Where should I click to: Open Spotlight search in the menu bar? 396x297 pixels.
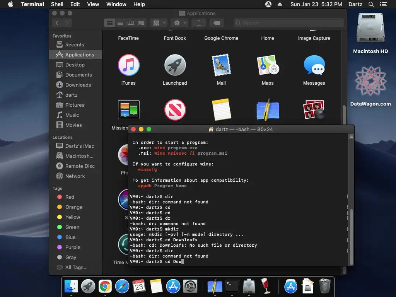[x=371, y=4]
